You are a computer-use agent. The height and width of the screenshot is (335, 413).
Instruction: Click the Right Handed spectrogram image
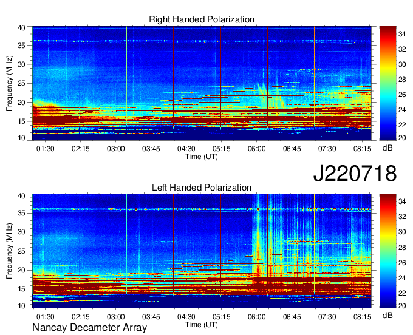(x=202, y=83)
